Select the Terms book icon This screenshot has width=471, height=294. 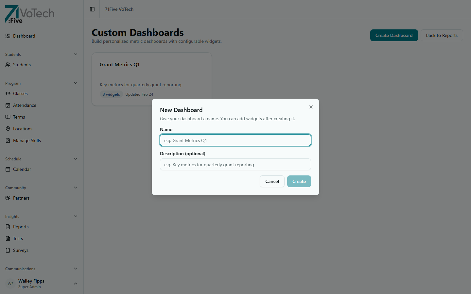pos(8,117)
